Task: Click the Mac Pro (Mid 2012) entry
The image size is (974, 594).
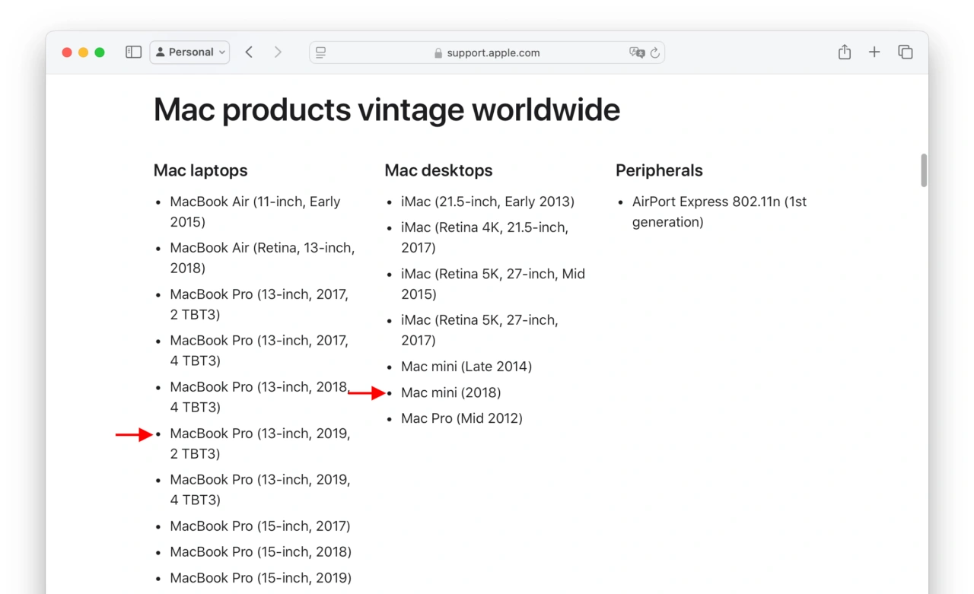Action: (461, 418)
